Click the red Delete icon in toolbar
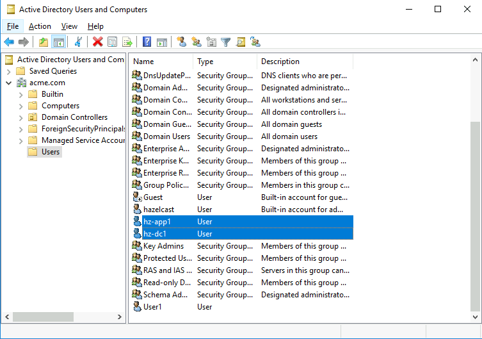 click(x=97, y=42)
